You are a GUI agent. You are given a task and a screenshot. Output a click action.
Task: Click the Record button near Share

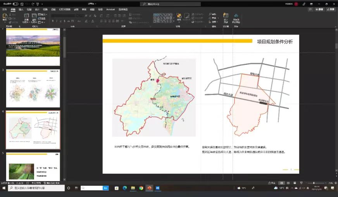[319, 9]
